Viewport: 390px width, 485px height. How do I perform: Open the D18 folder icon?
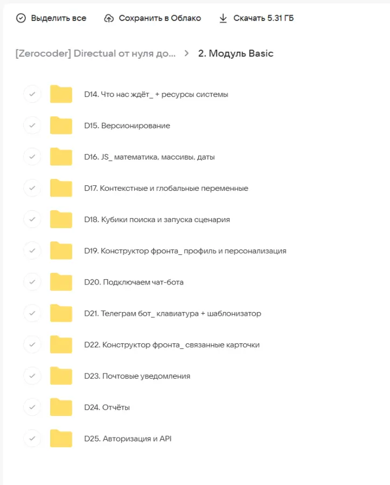tap(61, 219)
